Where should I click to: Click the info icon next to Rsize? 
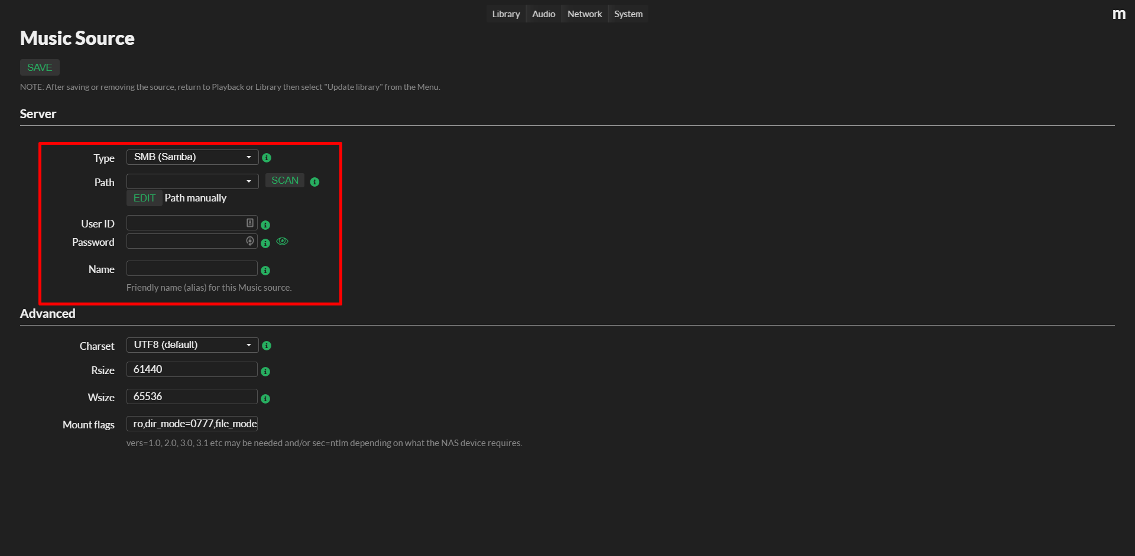coord(265,372)
